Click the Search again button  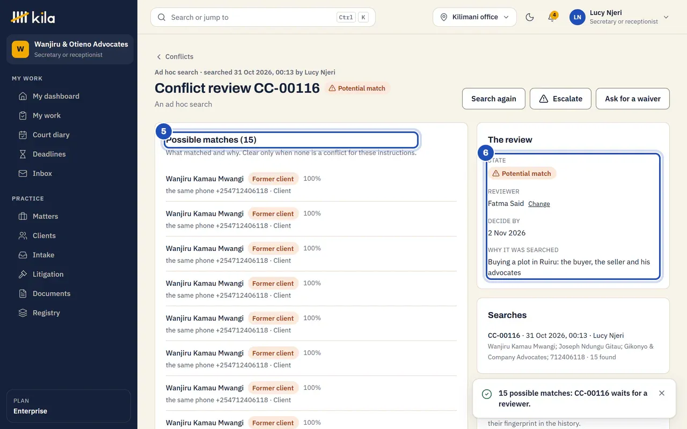point(494,99)
